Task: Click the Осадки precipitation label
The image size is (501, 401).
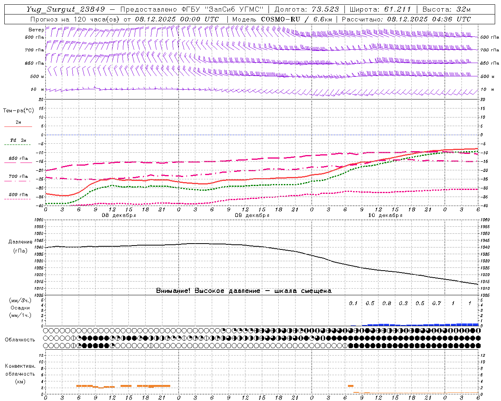Action: point(20,308)
